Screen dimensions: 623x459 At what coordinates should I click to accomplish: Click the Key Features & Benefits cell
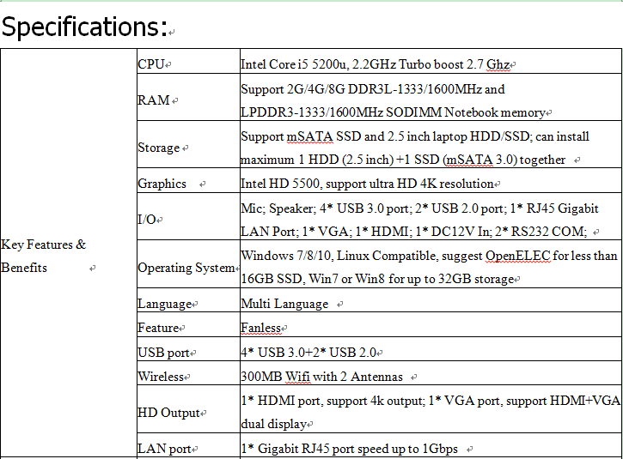[44, 256]
